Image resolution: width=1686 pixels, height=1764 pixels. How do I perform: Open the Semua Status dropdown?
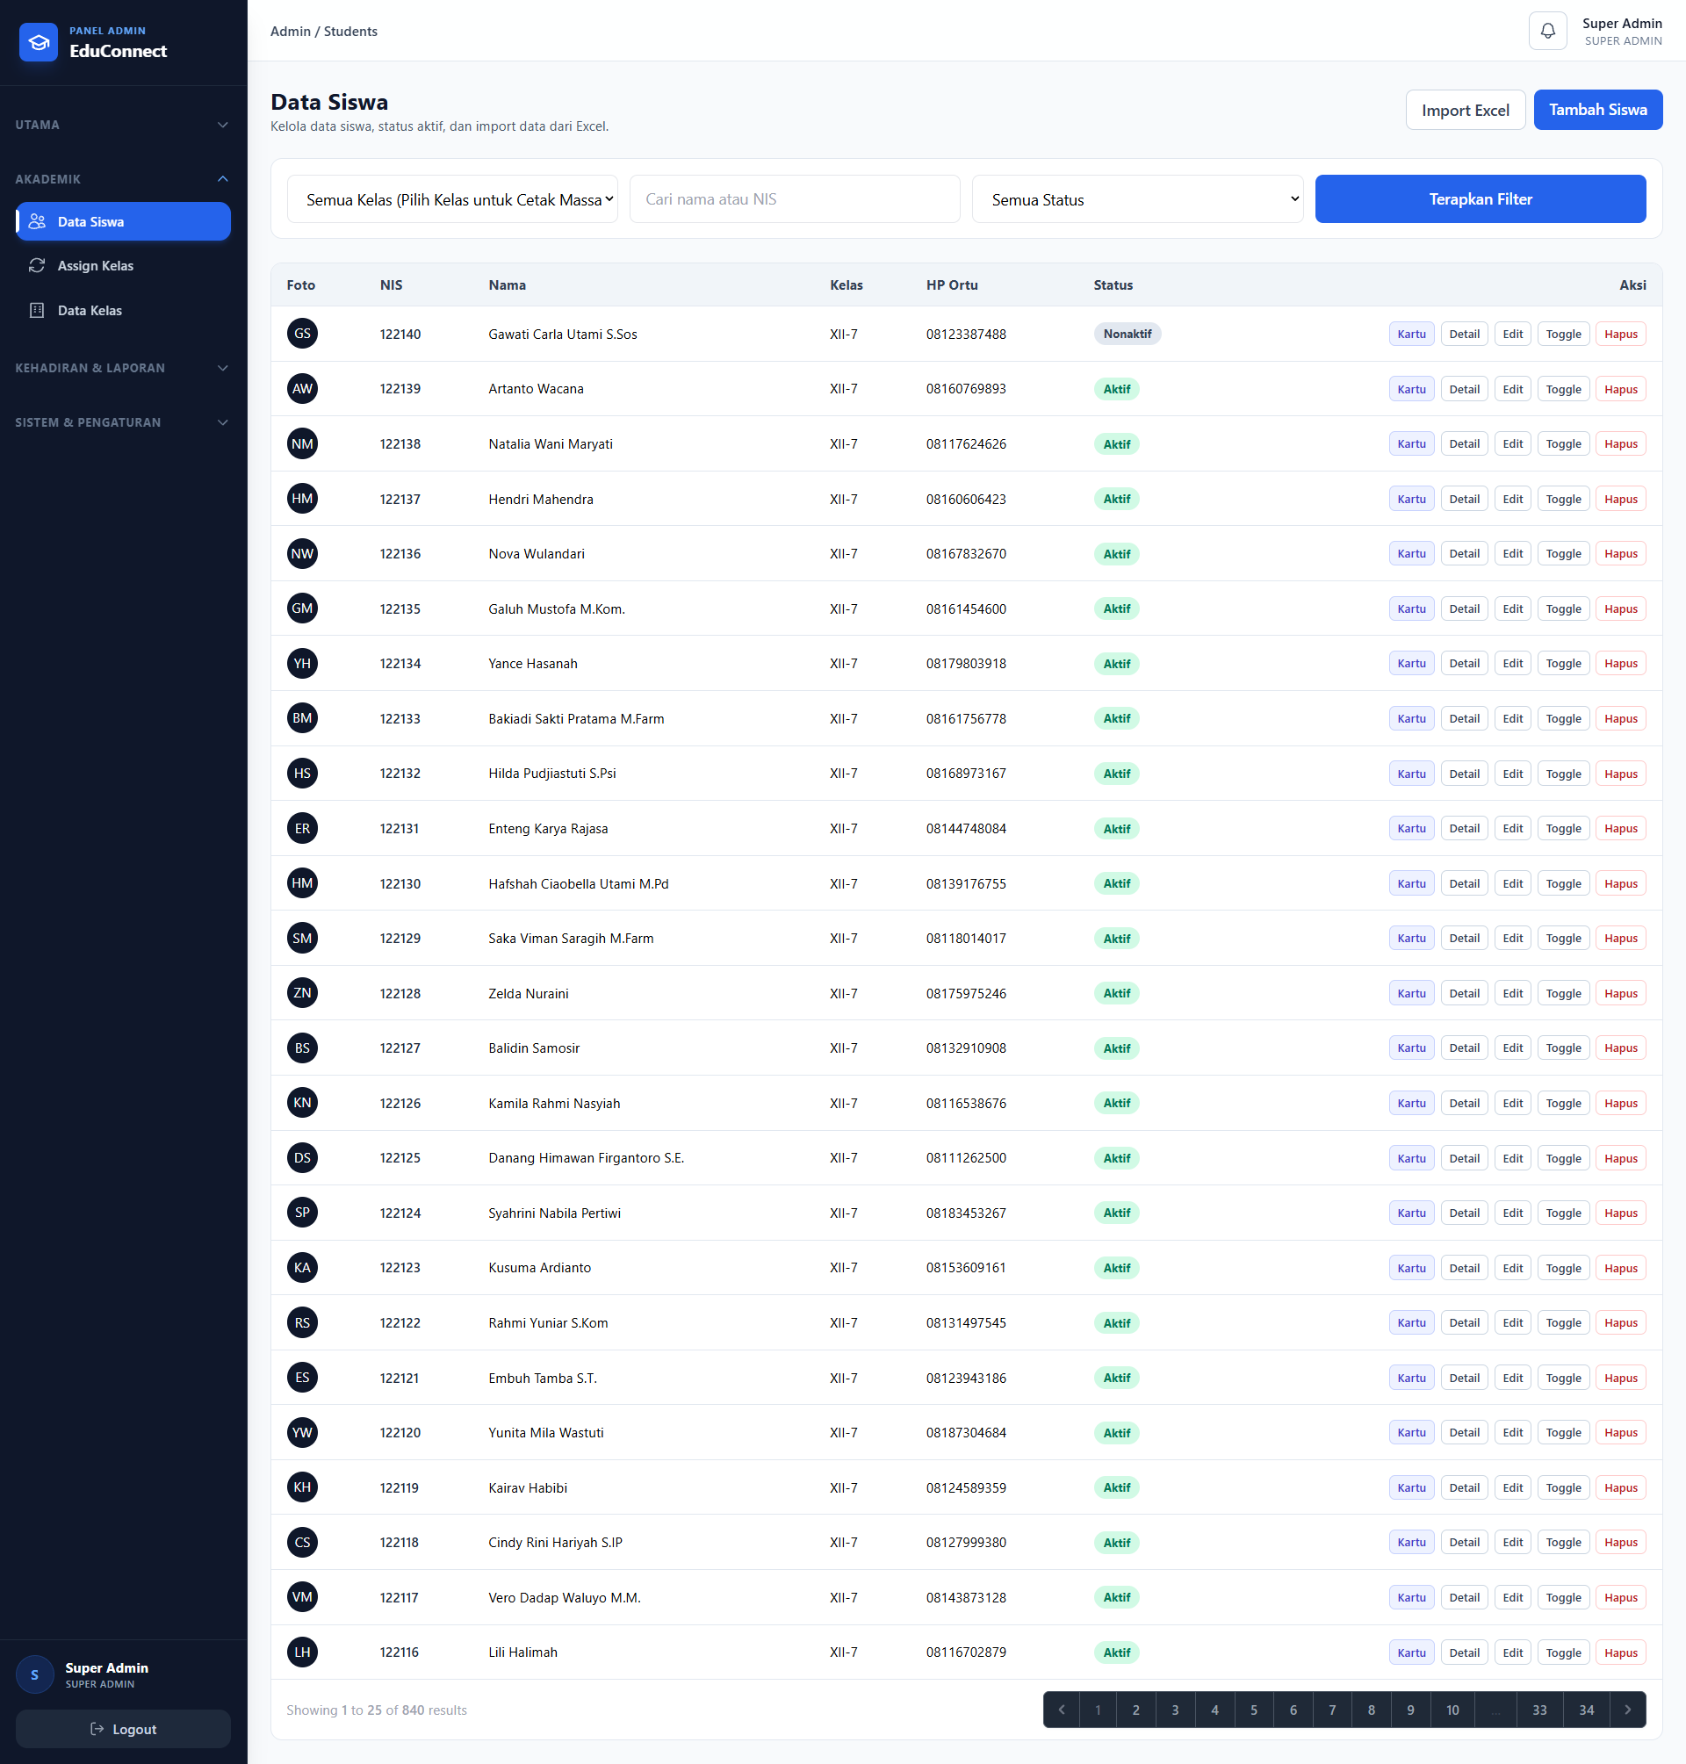pos(1137,198)
